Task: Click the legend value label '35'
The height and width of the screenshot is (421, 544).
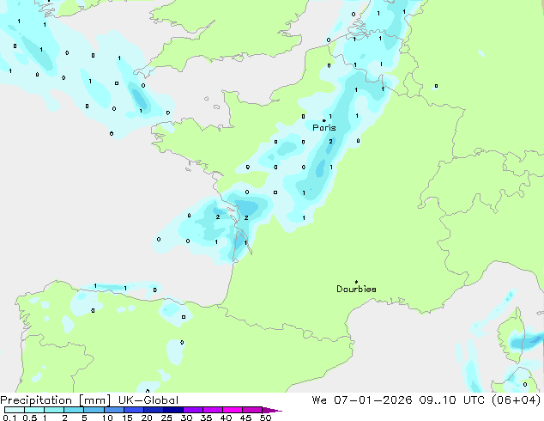Action: pos(206,418)
